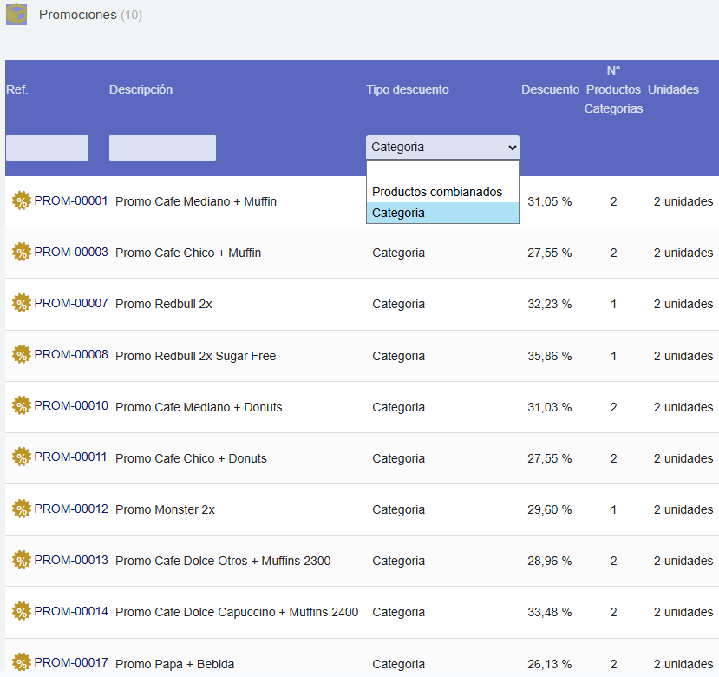Click the discount icon beside PROM-00012
Screen dimensions: 719x677
coord(21,509)
